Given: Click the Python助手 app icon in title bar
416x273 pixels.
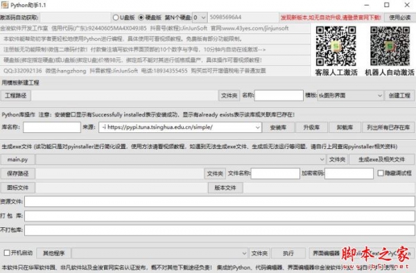Looking at the screenshot, I should coord(5,5).
